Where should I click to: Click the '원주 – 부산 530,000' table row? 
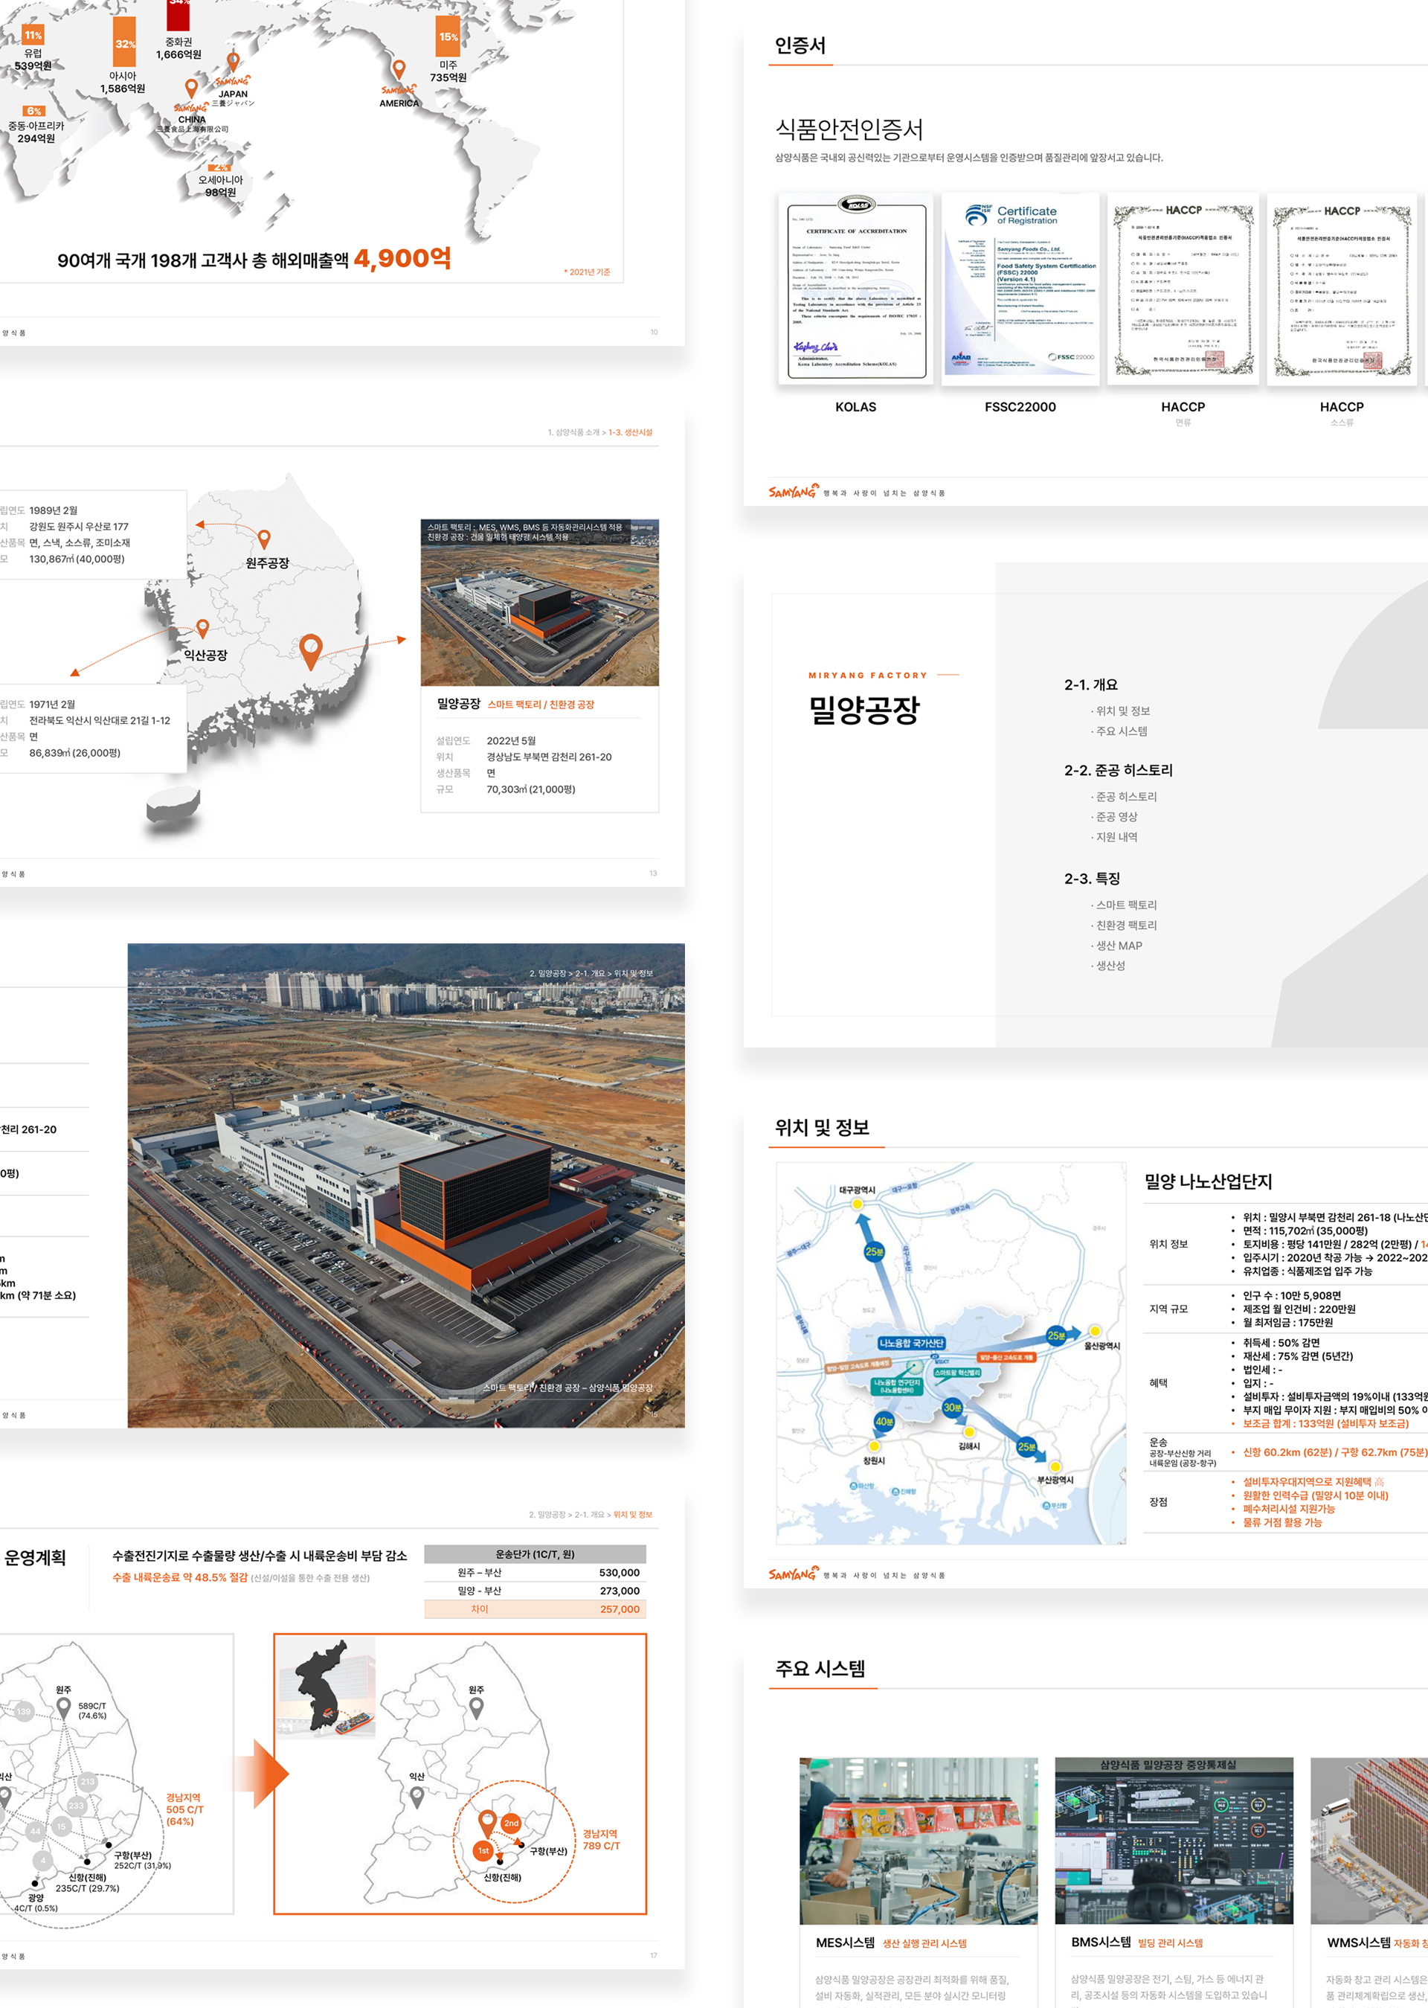click(535, 1572)
